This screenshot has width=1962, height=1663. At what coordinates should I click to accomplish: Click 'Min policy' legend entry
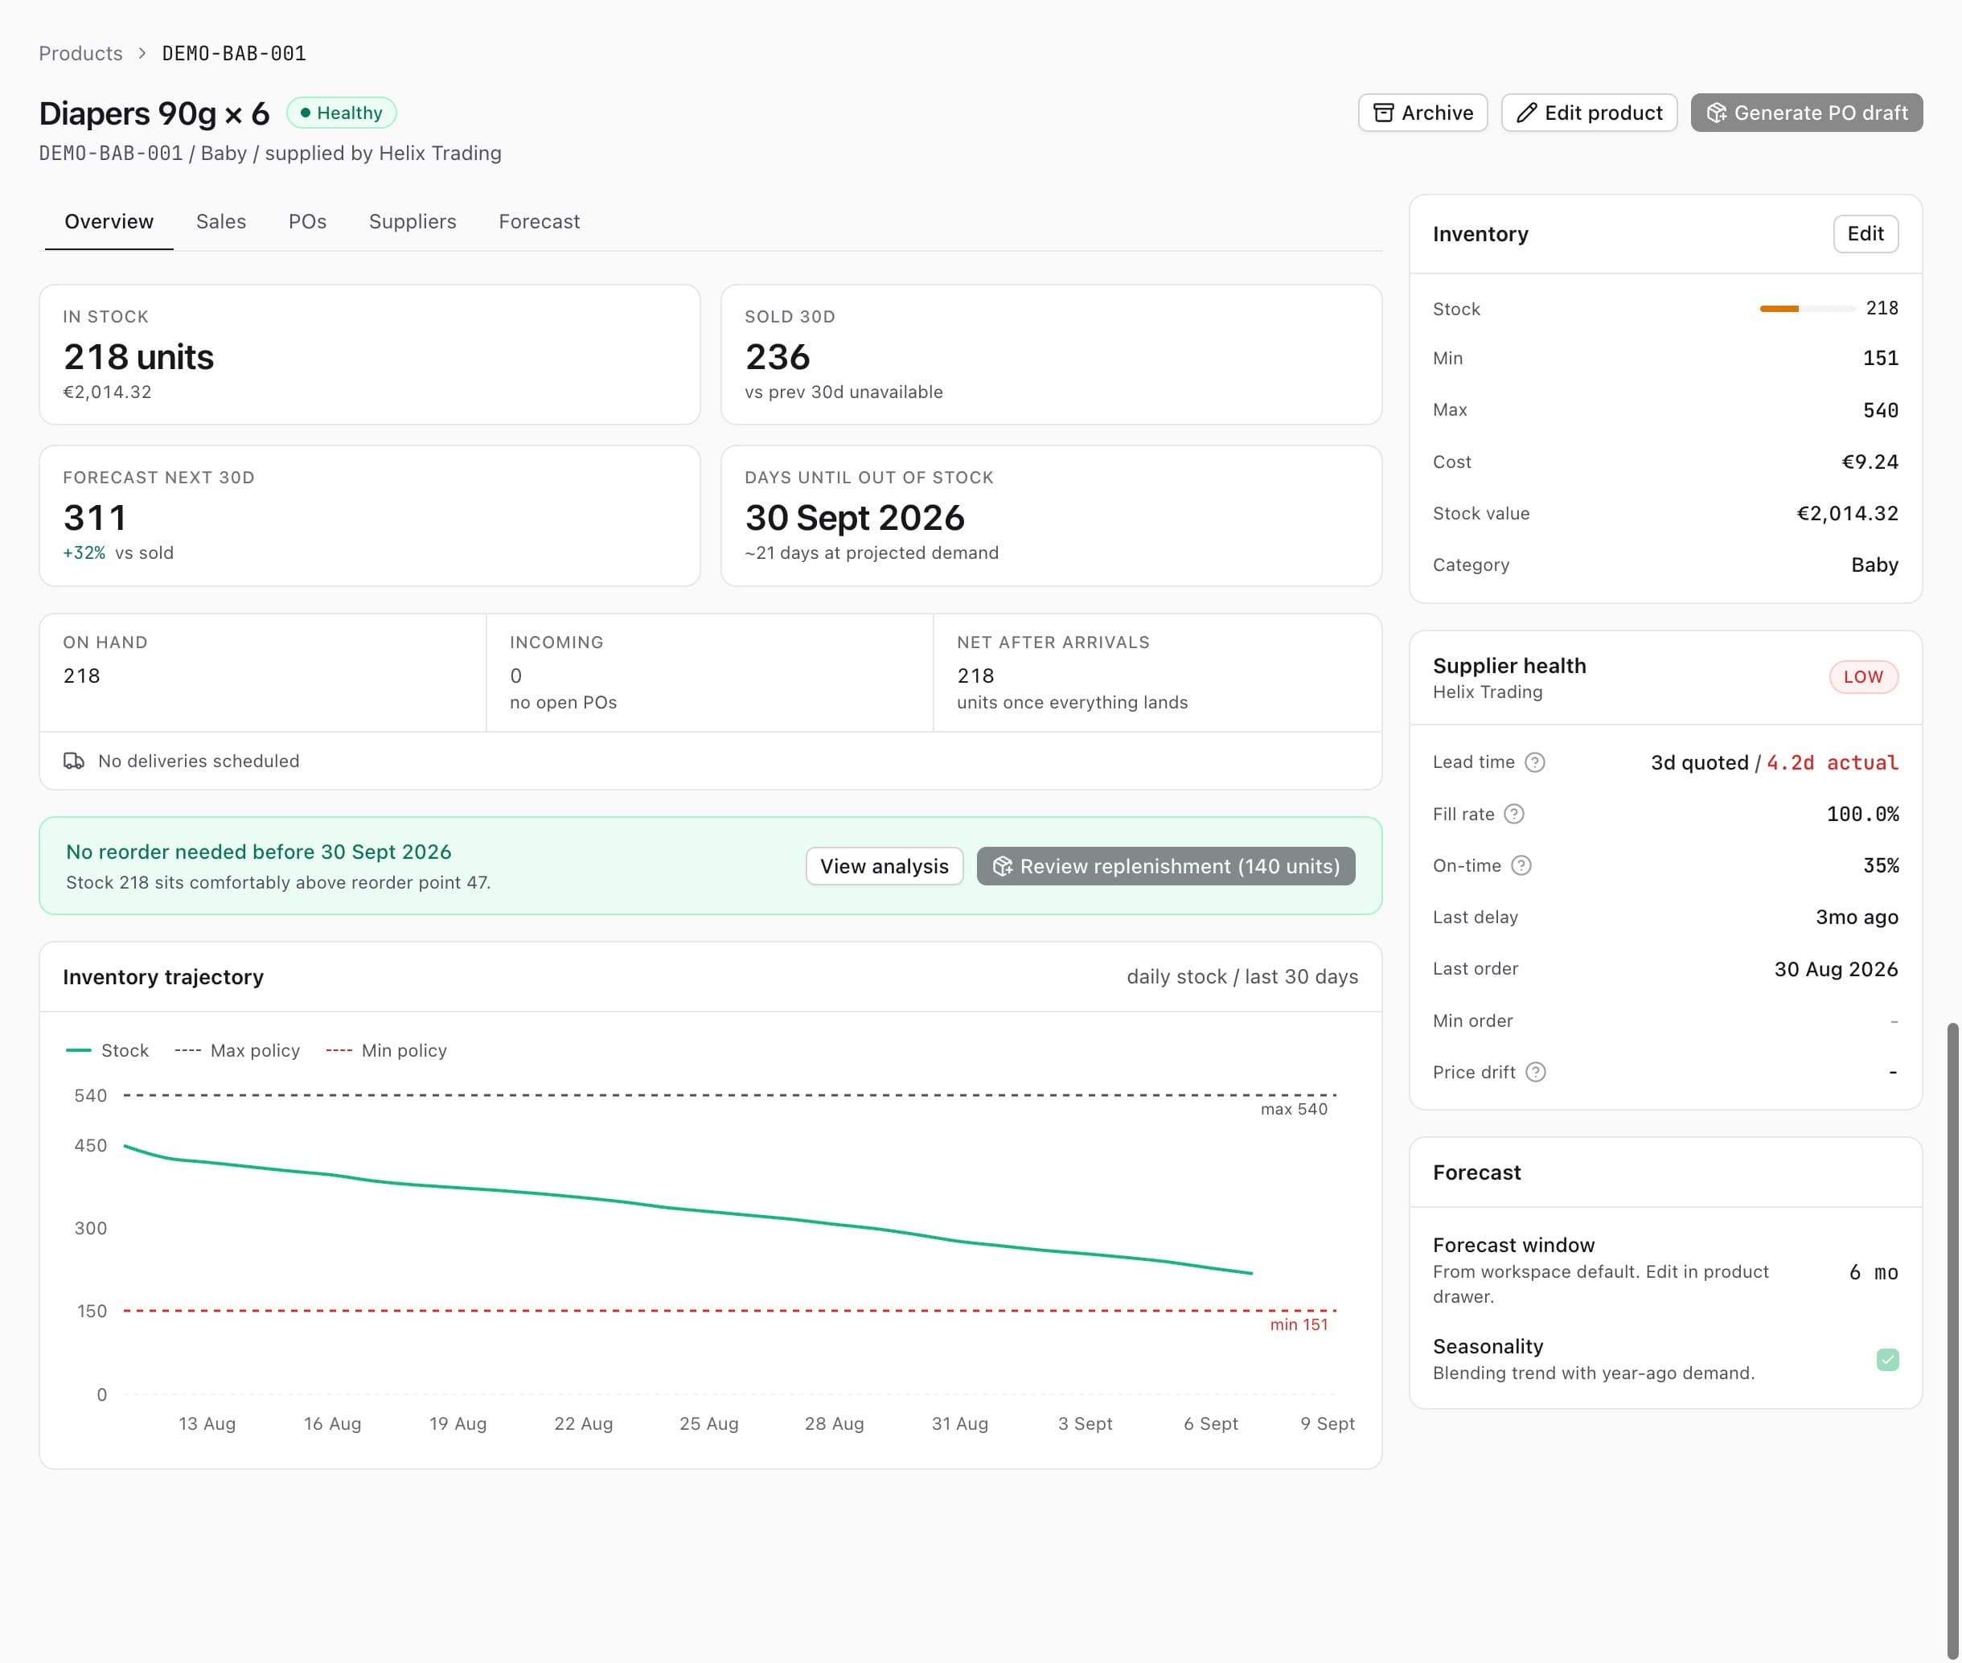pos(386,1050)
